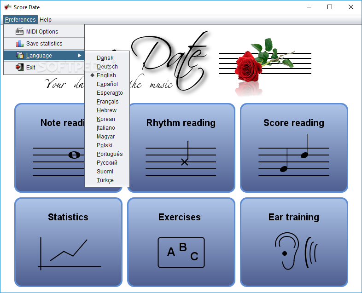The width and height of the screenshot is (362, 293).
Task: Pick Русский from the language list
Action: 107,163
